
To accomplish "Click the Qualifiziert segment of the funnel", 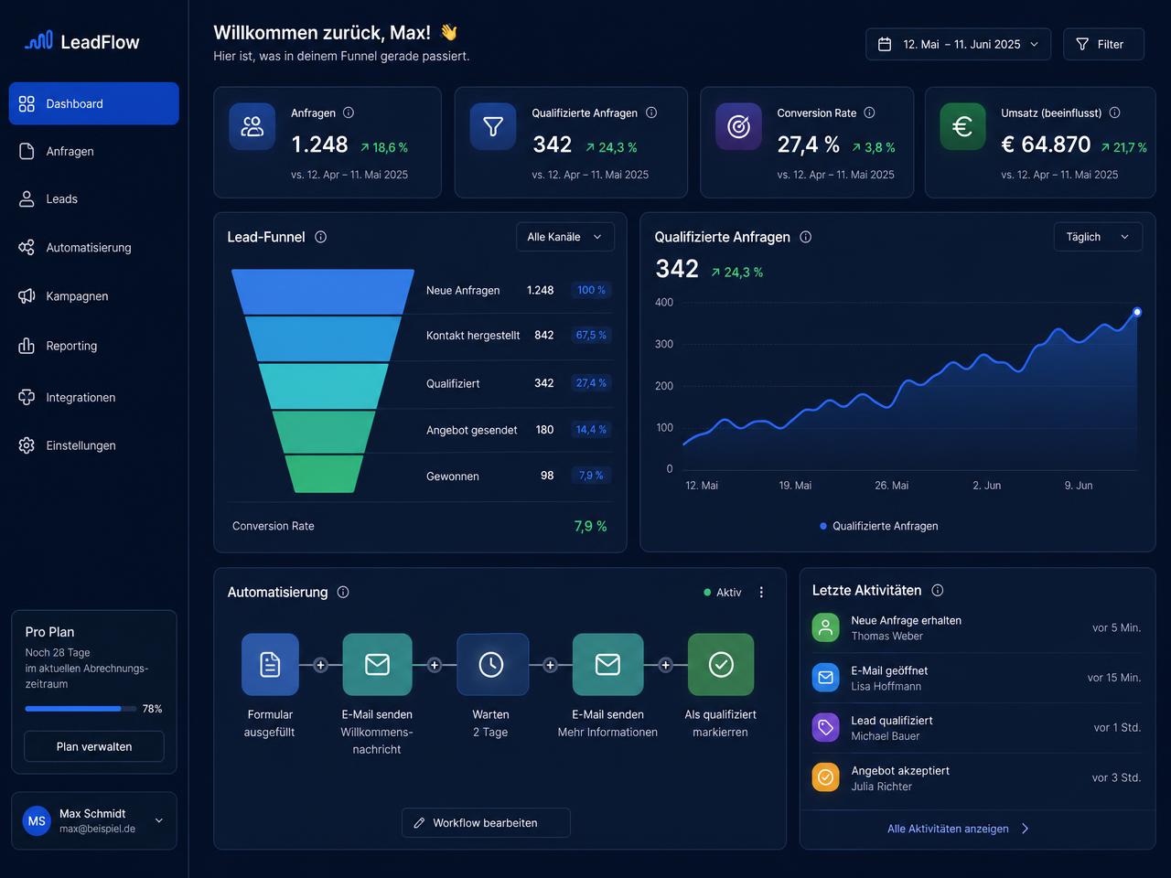I will click(x=323, y=385).
